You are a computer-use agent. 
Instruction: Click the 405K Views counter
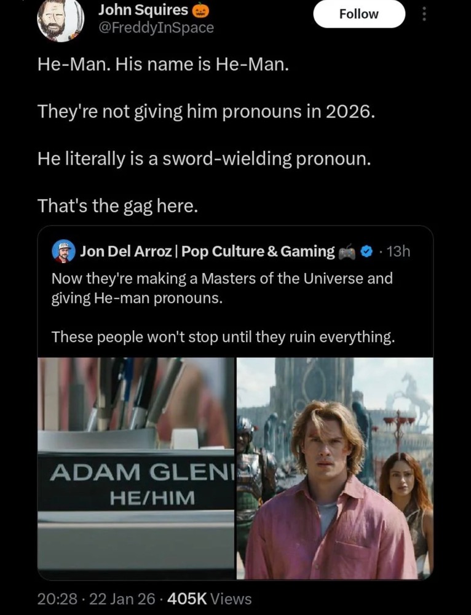[x=210, y=599]
